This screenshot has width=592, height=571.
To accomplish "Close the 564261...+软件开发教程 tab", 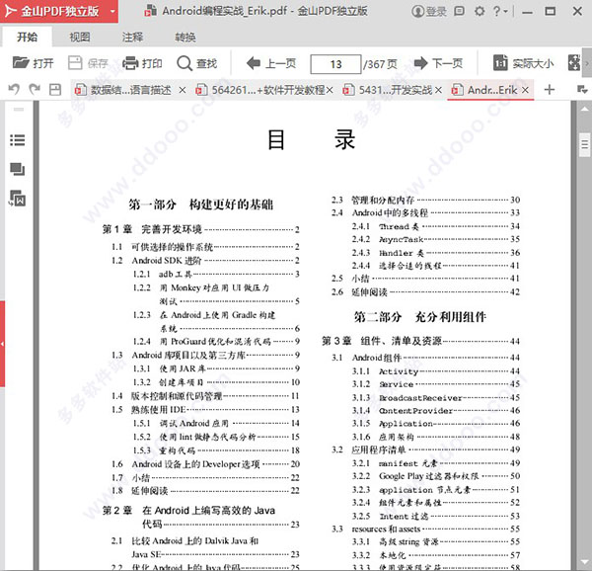I will (x=330, y=90).
